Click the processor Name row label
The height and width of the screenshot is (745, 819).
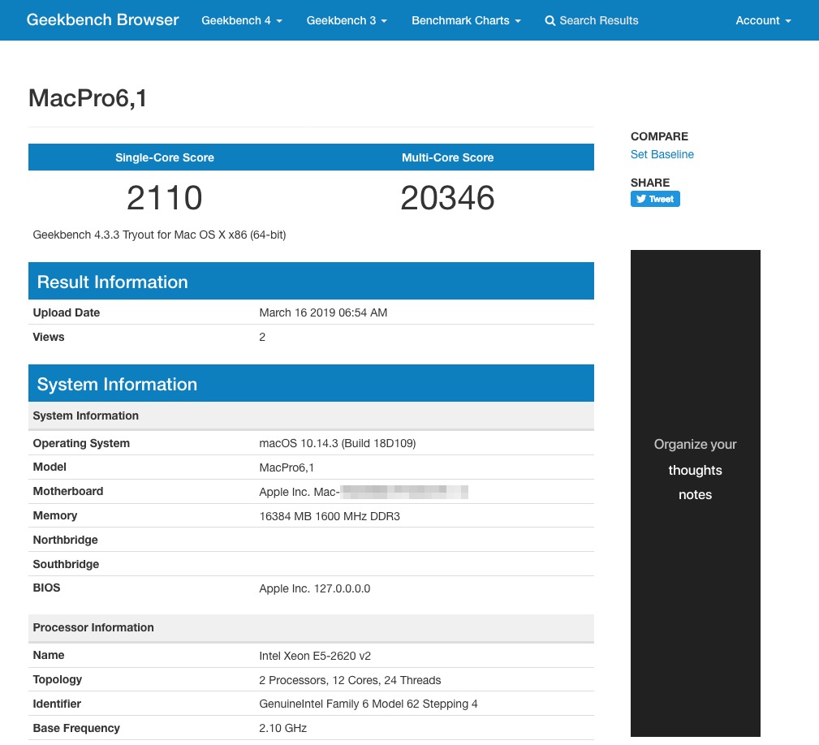49,655
